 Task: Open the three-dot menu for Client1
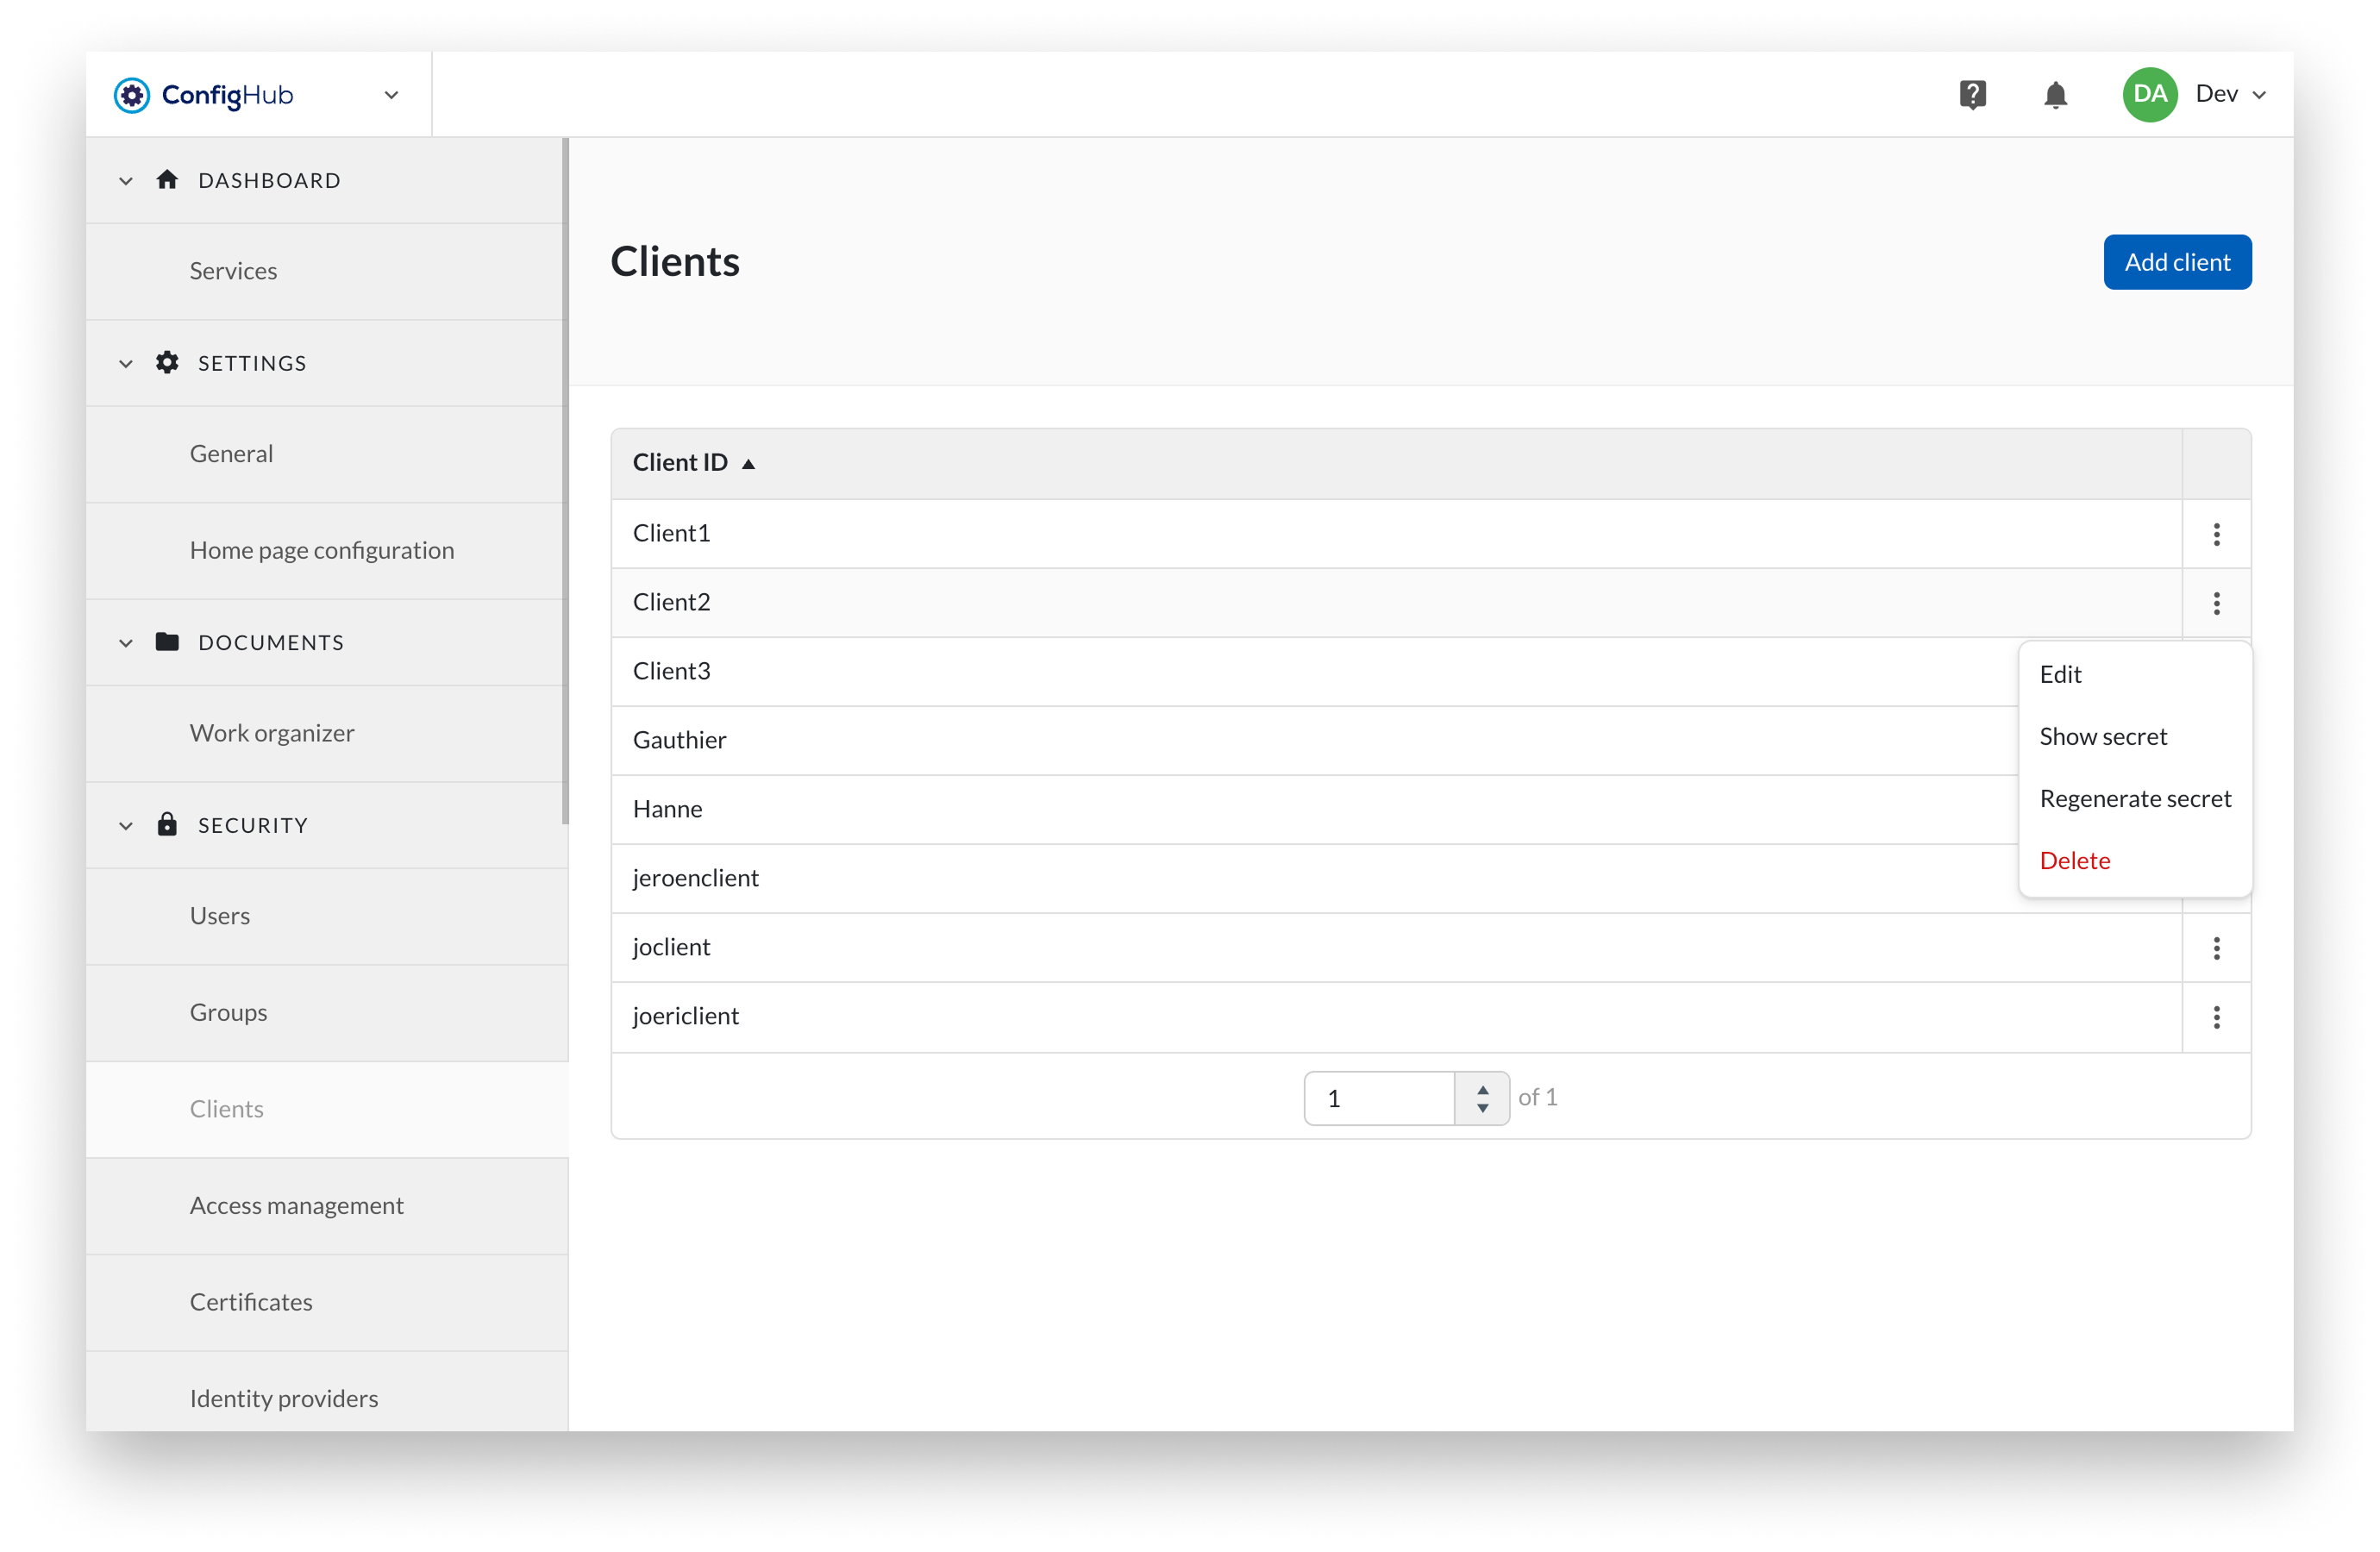tap(2216, 534)
